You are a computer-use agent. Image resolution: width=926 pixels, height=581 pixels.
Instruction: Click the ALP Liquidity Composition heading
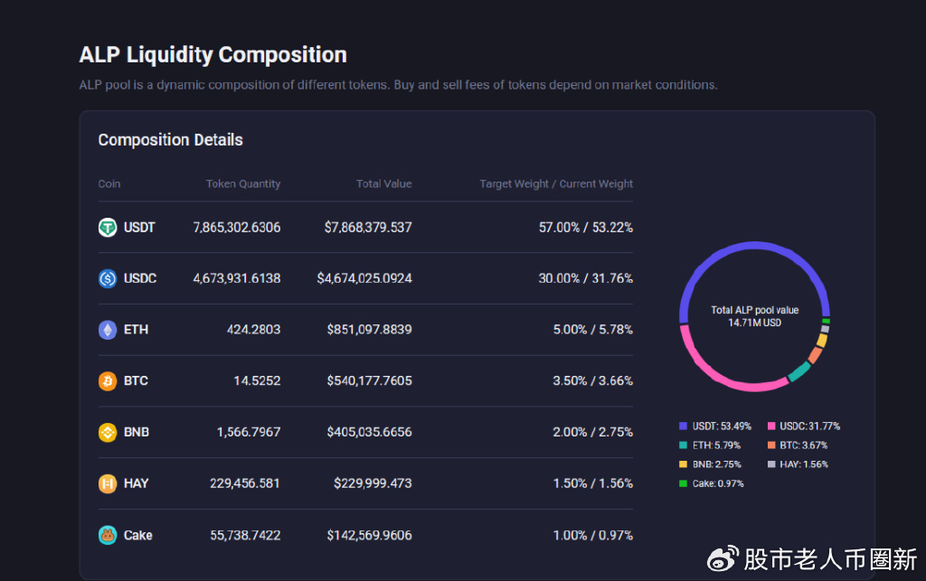coord(213,55)
